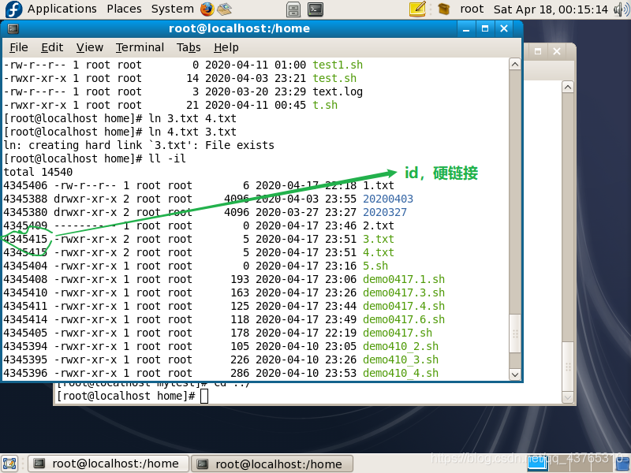Open the View menu in terminal
The width and height of the screenshot is (631, 473).
pyautogui.click(x=89, y=47)
